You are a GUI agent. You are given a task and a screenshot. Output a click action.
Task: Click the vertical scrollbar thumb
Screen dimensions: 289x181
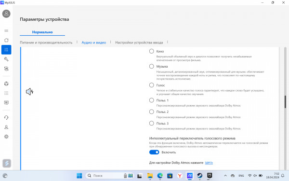click(x=285, y=102)
